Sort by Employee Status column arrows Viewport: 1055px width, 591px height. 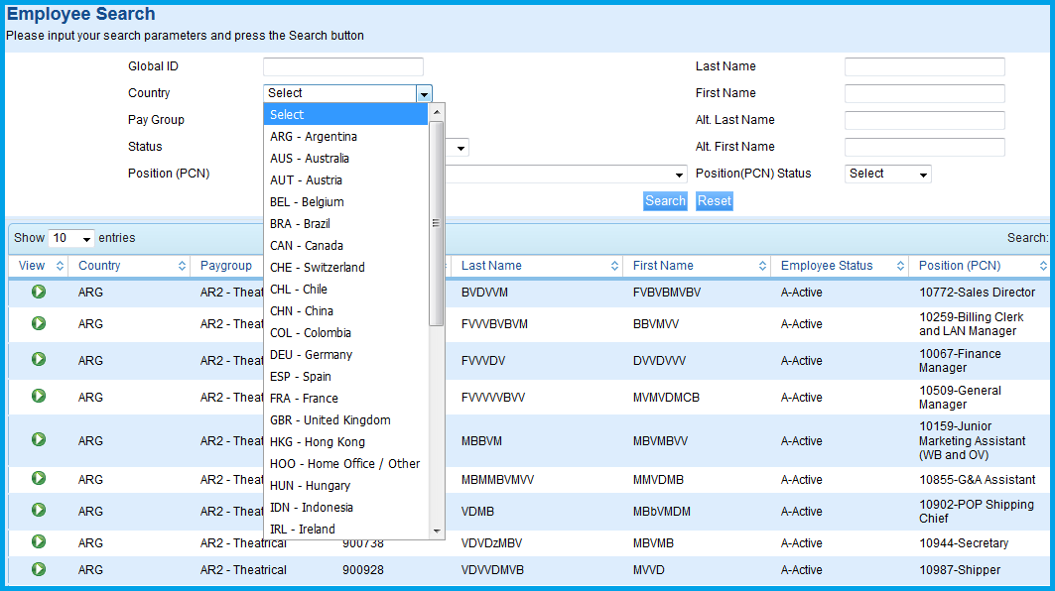[x=898, y=266]
